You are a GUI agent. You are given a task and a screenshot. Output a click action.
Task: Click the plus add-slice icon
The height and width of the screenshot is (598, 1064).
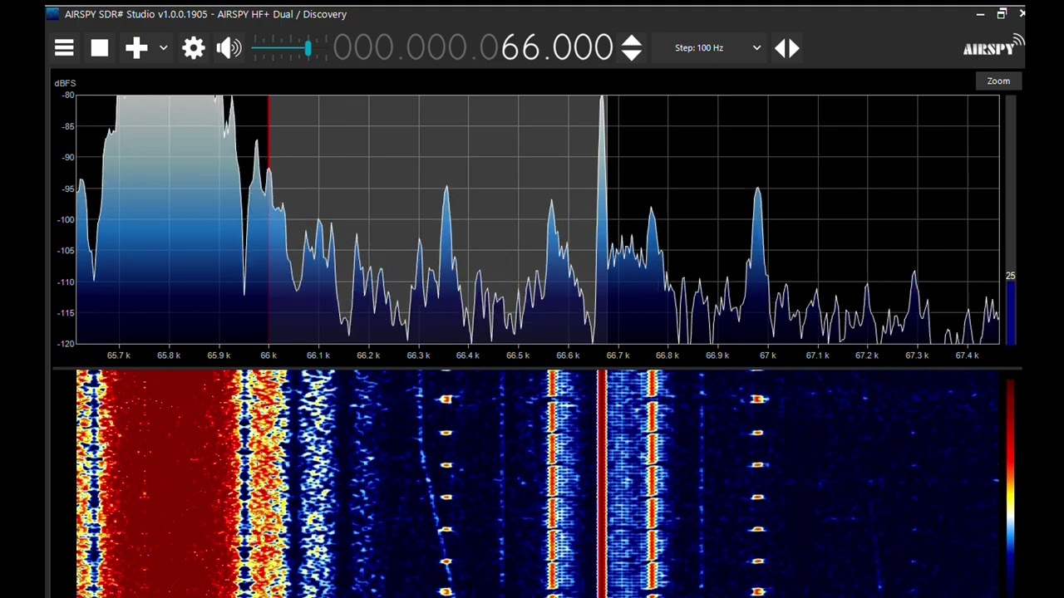[136, 48]
